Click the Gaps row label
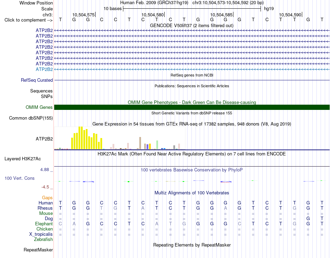The height and width of the screenshot is (258, 330). tap(47, 198)
